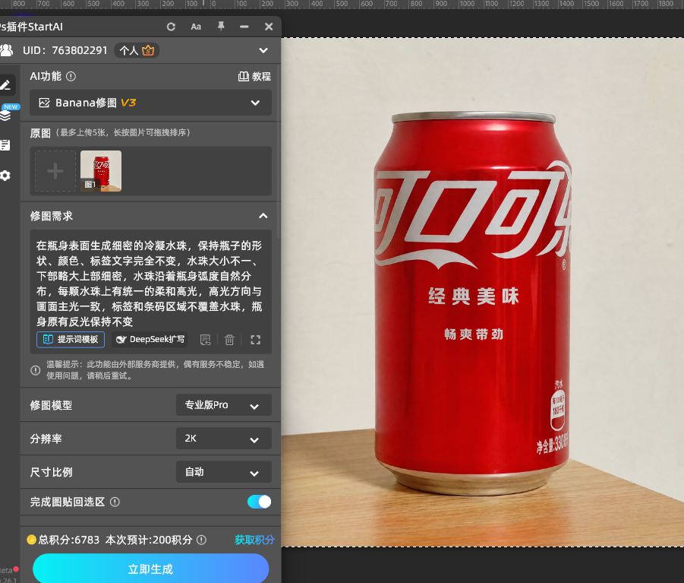Viewport: 684px width, 583px height.
Task: Click the cola can on the canvas
Action: point(472,303)
